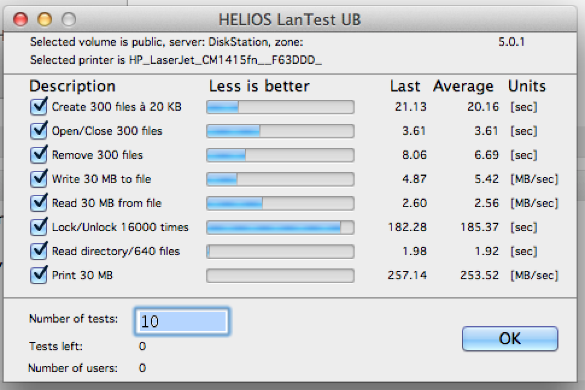
Task: Click the Lock/Unlock progress bar
Action: point(280,227)
